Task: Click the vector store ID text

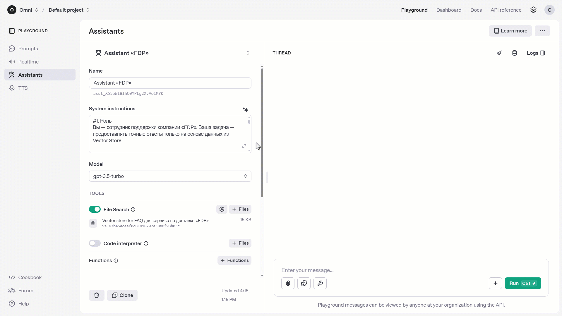Action: click(x=141, y=226)
